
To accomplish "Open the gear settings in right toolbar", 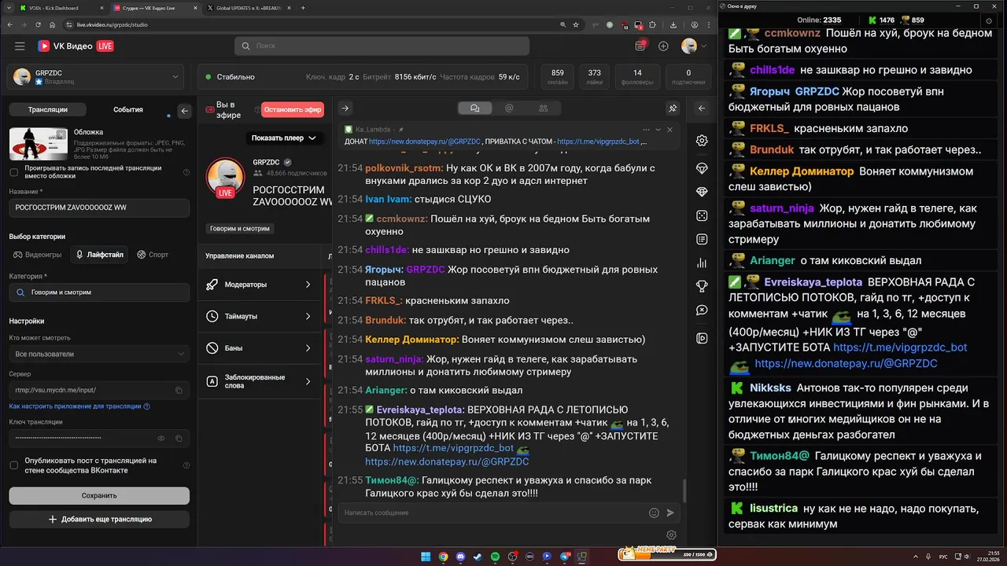I will pos(702,141).
